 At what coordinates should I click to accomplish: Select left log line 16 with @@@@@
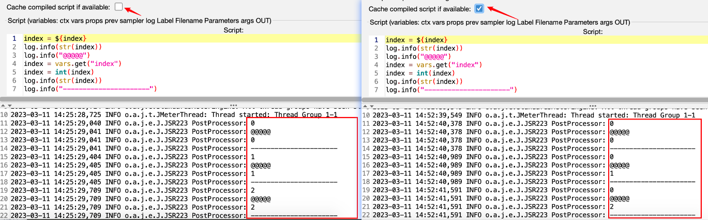141,165
